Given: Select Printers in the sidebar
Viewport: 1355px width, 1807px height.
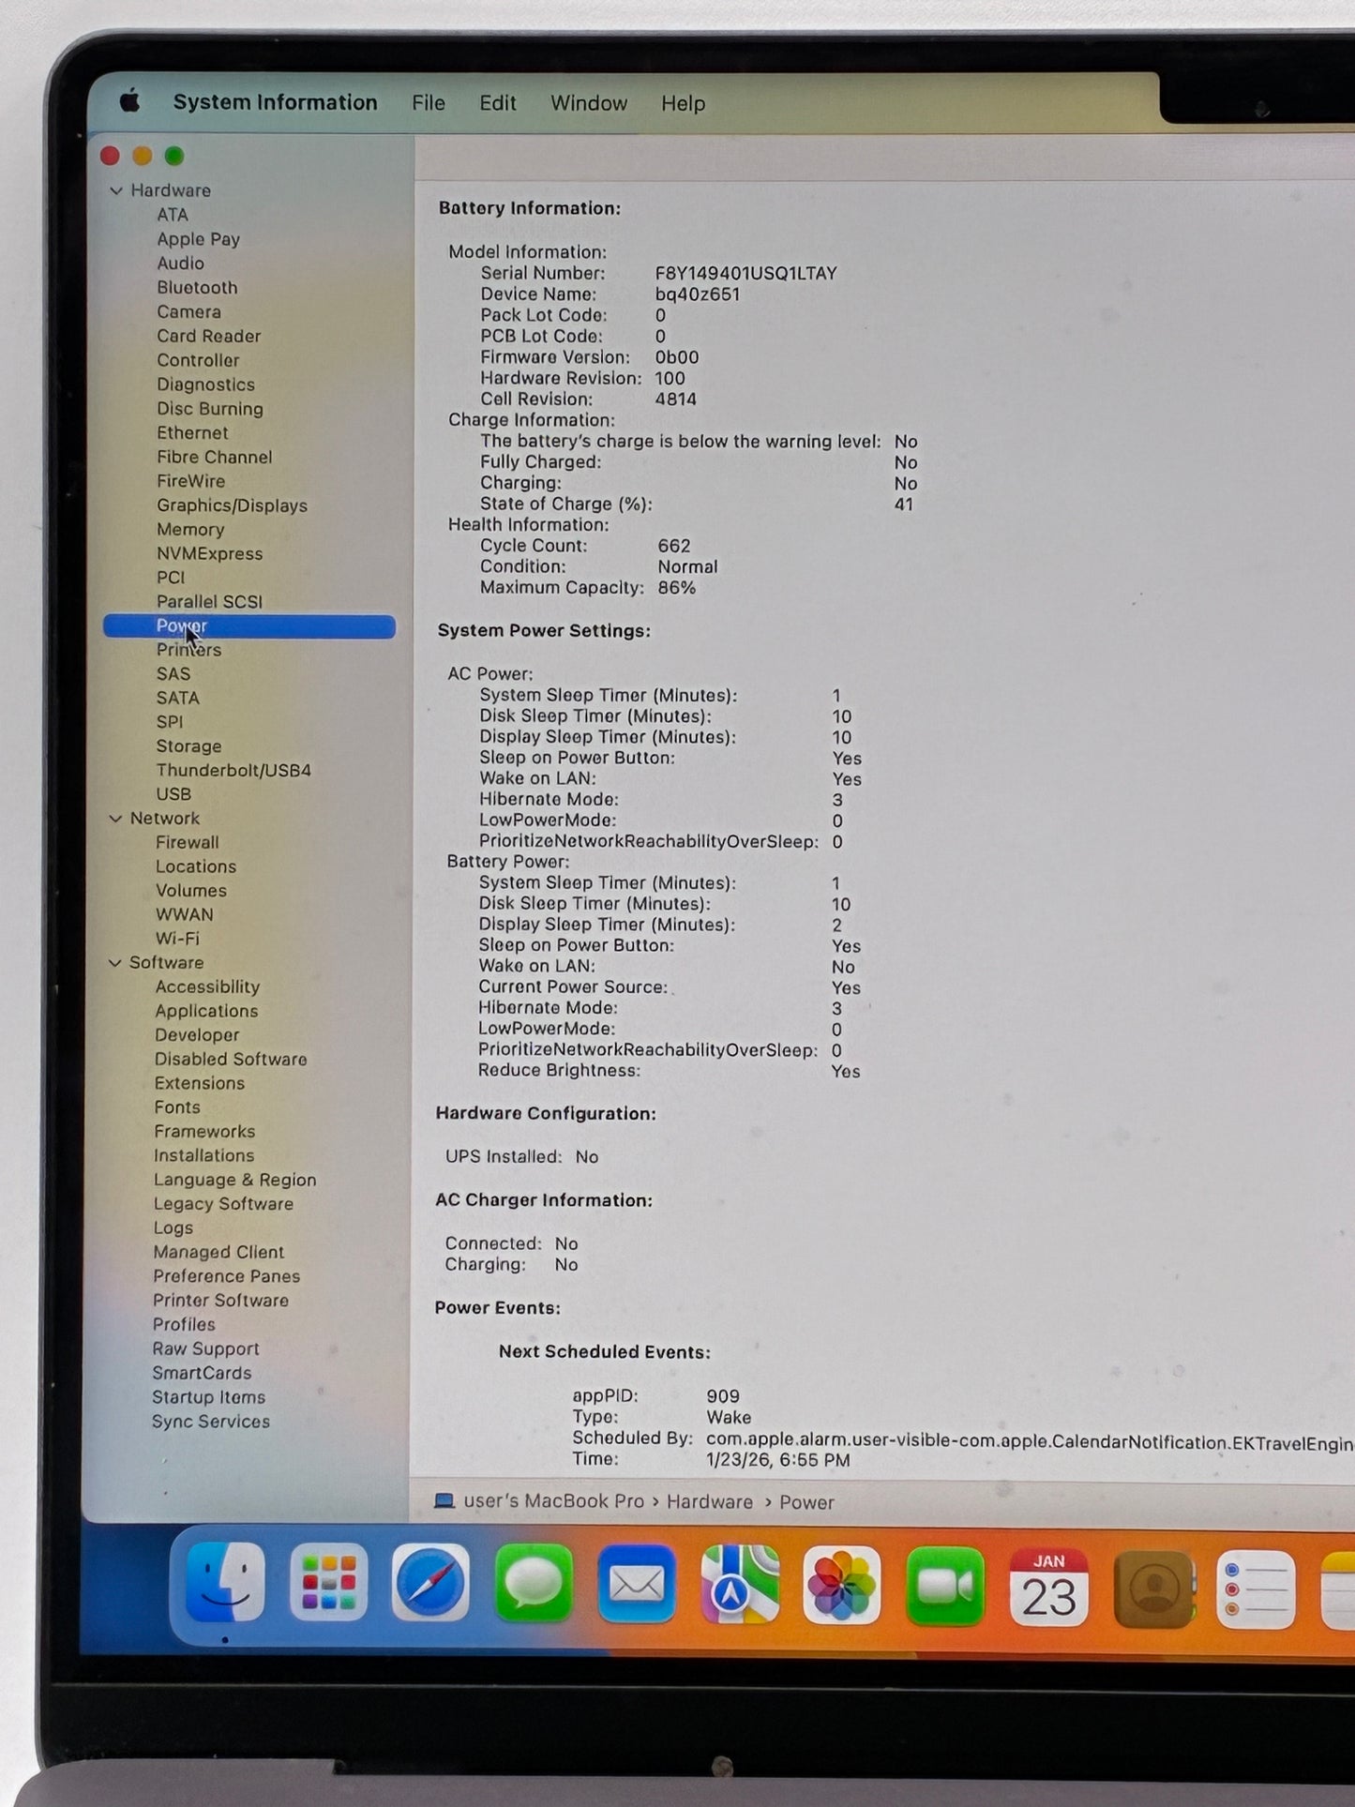Looking at the screenshot, I should pyautogui.click(x=188, y=650).
